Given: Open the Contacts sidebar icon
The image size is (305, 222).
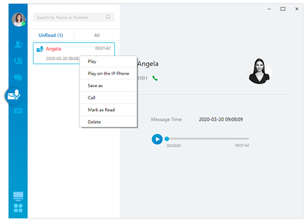Looking at the screenshot, I should (x=18, y=45).
